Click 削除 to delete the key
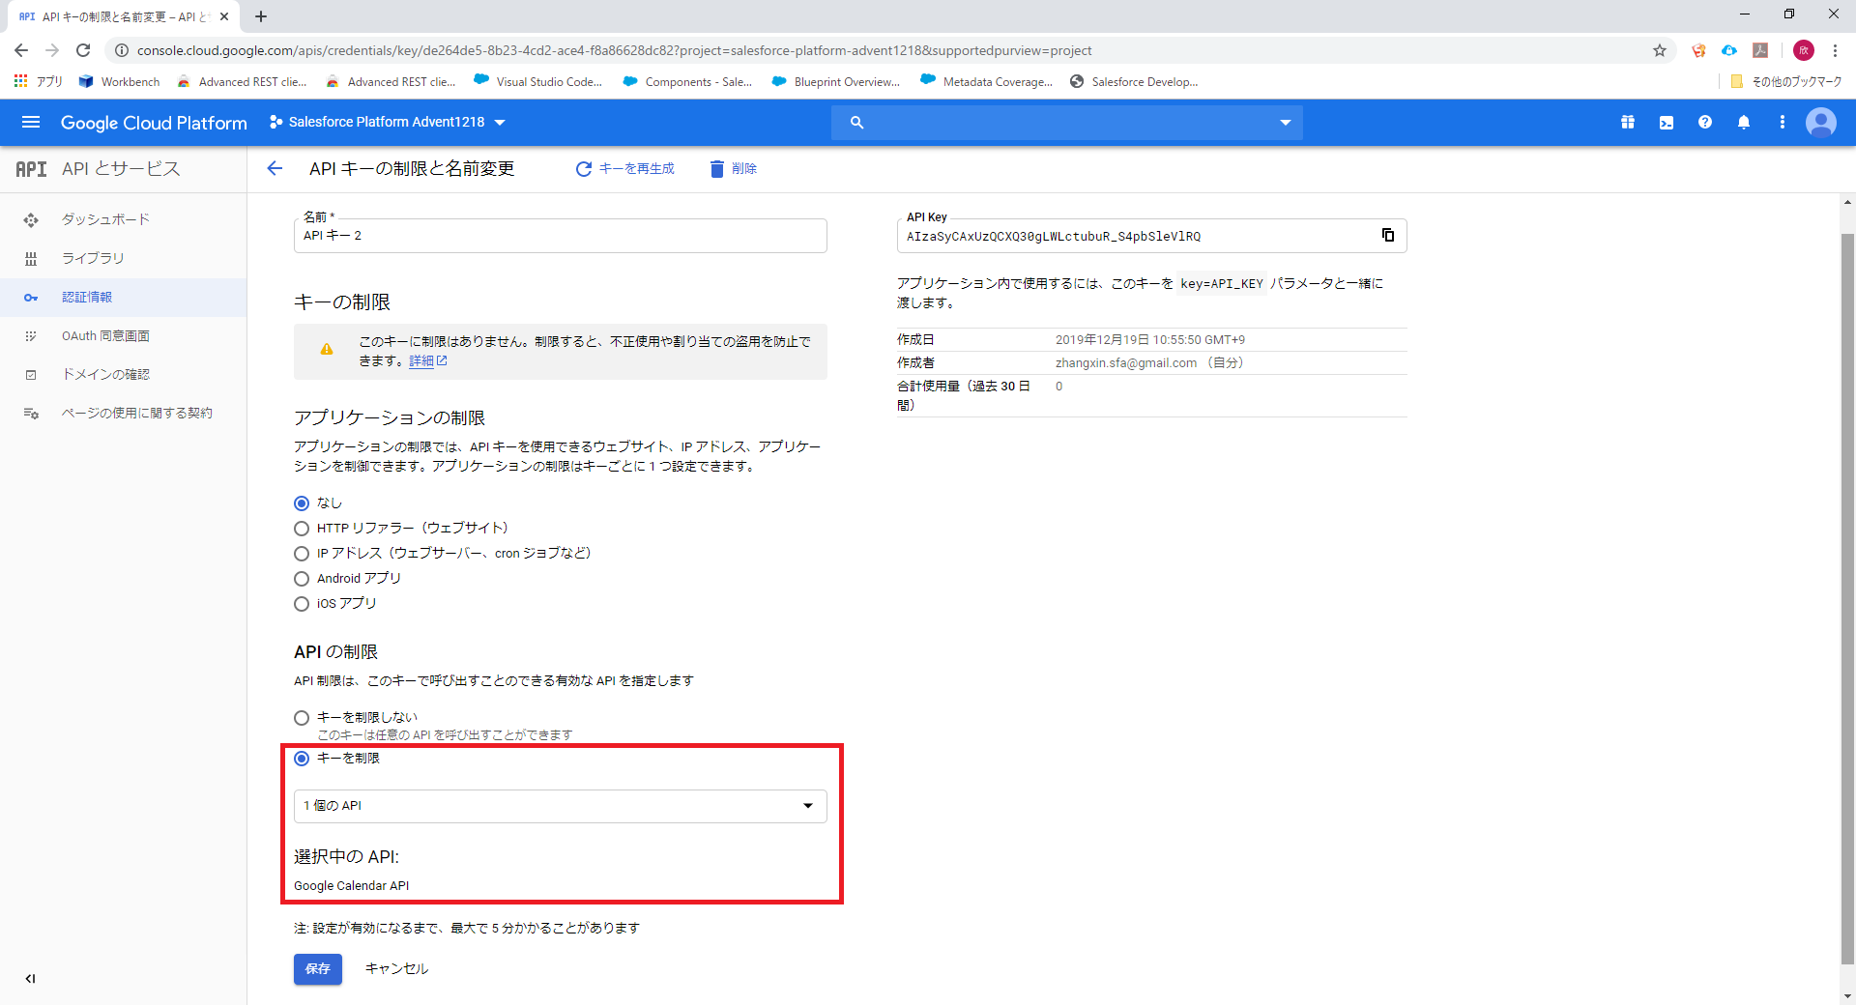The width and height of the screenshot is (1856, 1005). click(734, 168)
